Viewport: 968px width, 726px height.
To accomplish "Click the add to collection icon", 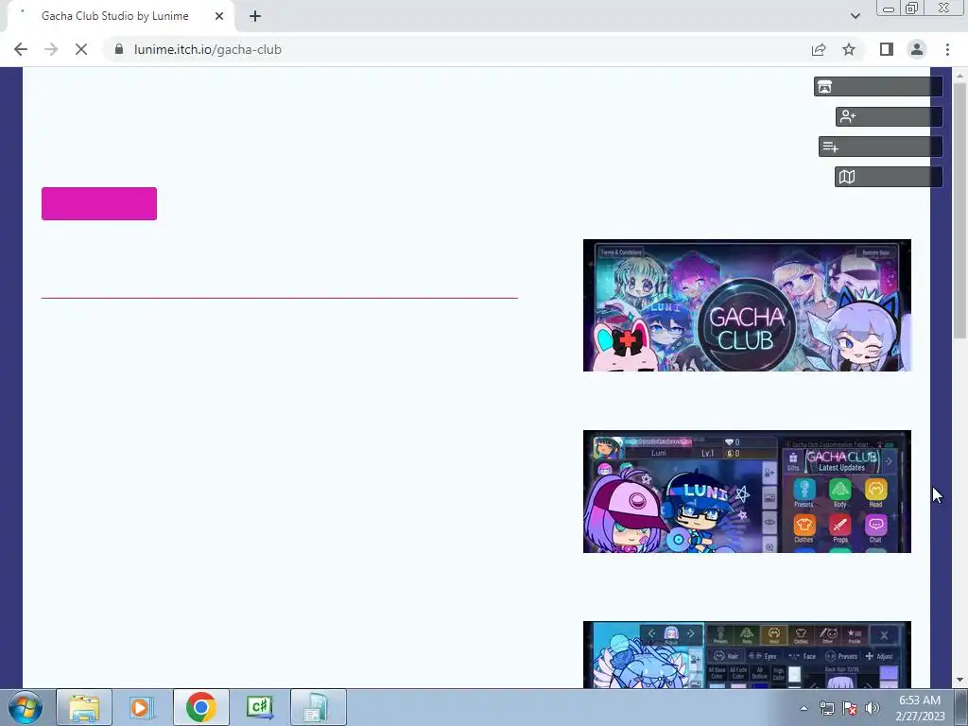I will coord(880,147).
